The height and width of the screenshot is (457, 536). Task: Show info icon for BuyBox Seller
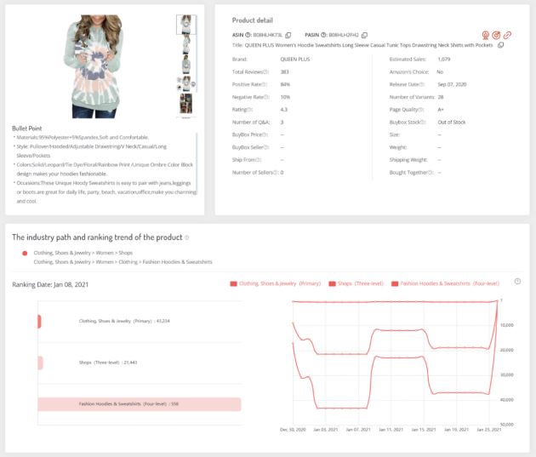266,147
